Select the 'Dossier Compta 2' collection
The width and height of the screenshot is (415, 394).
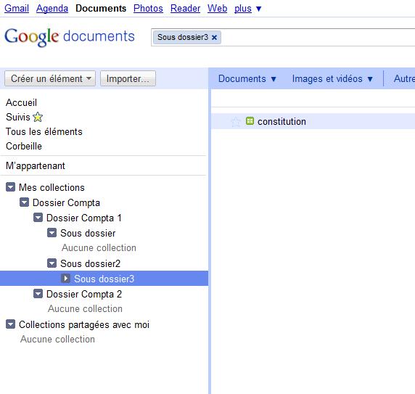[x=84, y=294]
